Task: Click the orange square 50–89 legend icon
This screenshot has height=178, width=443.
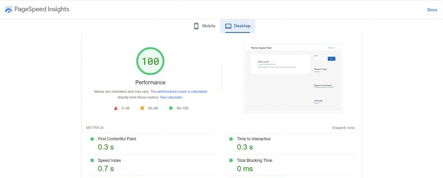Action: [142, 108]
